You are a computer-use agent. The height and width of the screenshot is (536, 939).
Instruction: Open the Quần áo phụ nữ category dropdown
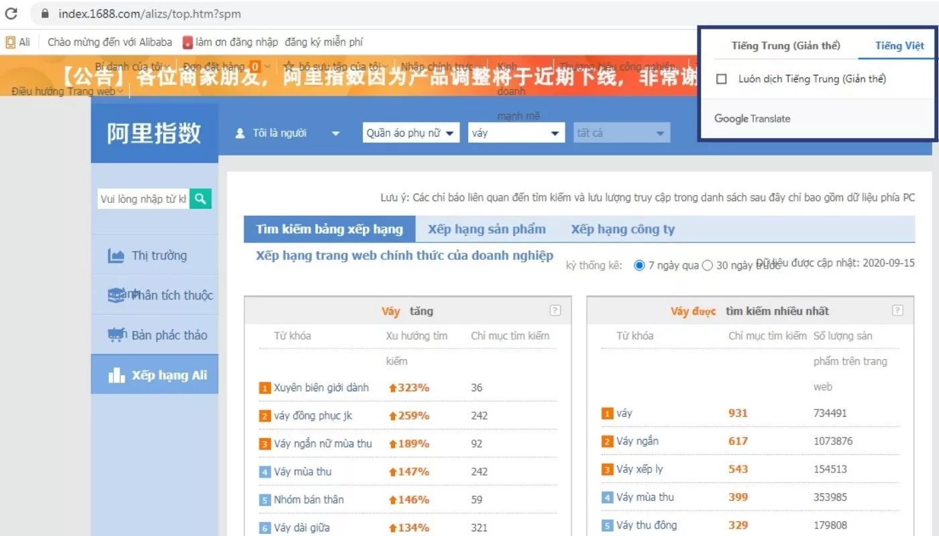click(x=410, y=133)
